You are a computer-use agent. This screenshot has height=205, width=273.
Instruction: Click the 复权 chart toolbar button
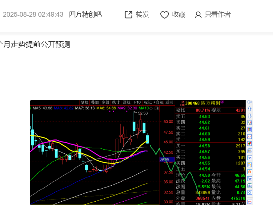tap(84, 102)
